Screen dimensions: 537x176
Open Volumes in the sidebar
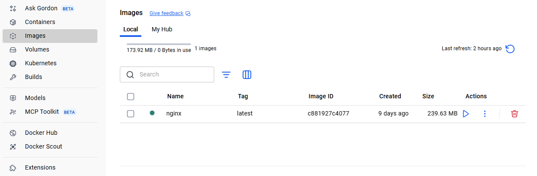(50, 49)
